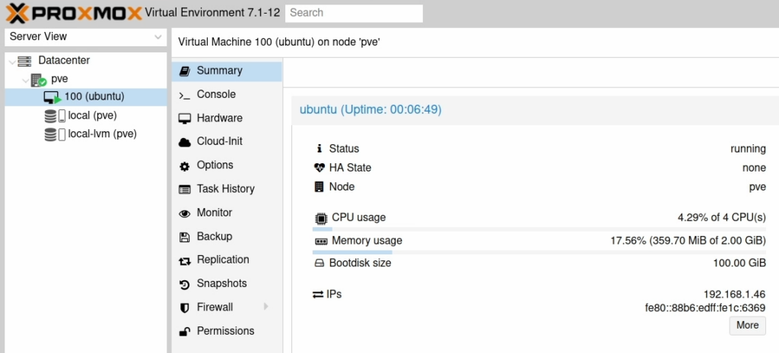Click the Permissions unlock icon
The width and height of the screenshot is (779, 353).
tap(184, 332)
